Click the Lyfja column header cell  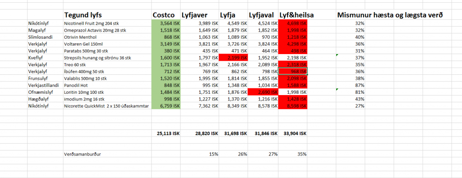[x=233, y=15]
